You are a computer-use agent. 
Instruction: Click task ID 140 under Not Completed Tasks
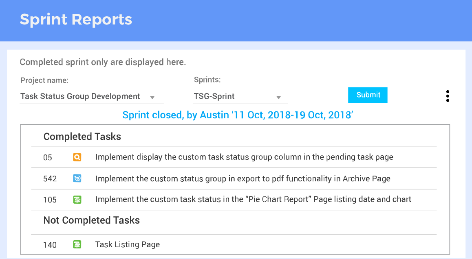point(50,245)
